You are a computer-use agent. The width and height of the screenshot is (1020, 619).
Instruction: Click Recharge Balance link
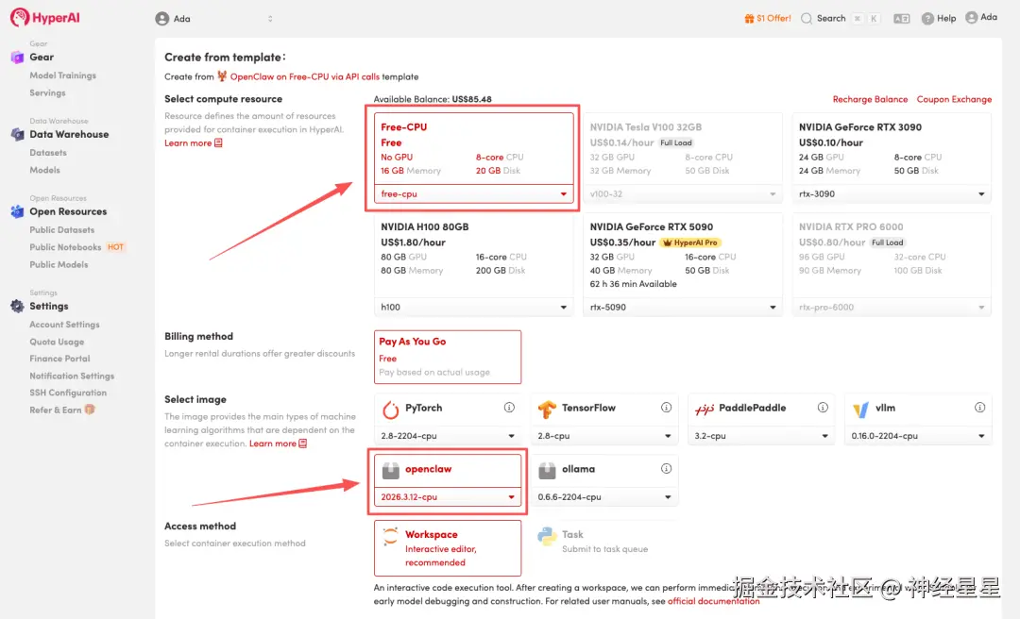[870, 99]
